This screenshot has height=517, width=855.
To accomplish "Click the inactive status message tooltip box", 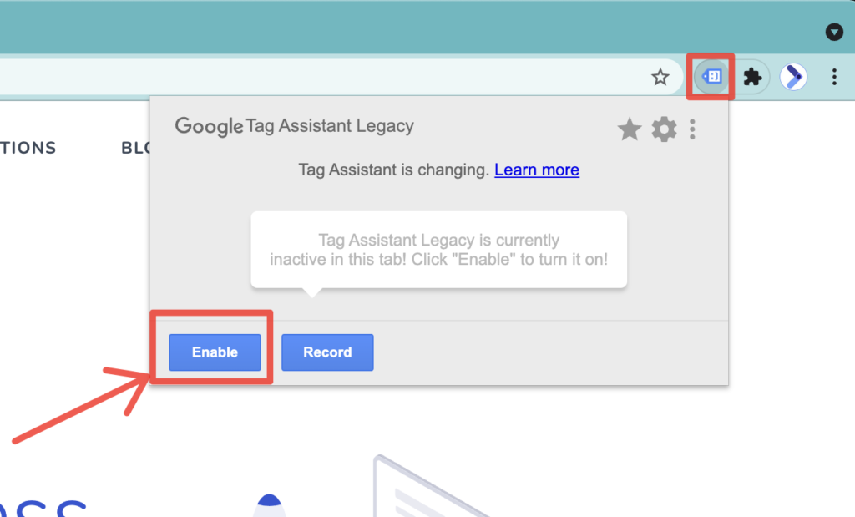I will 438,249.
